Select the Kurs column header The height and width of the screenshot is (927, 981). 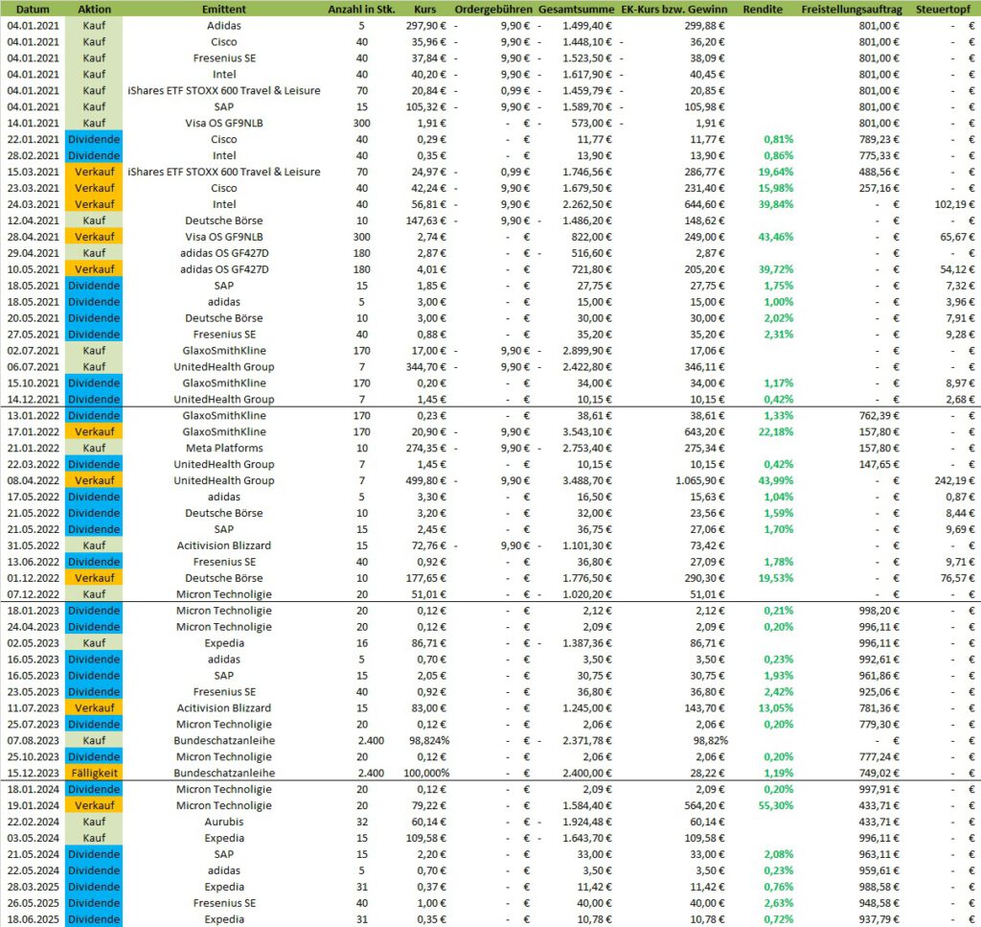pyautogui.click(x=425, y=9)
